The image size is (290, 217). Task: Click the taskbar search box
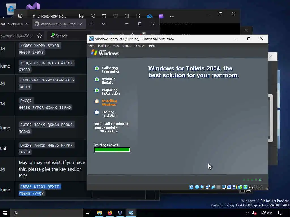coord(47,213)
